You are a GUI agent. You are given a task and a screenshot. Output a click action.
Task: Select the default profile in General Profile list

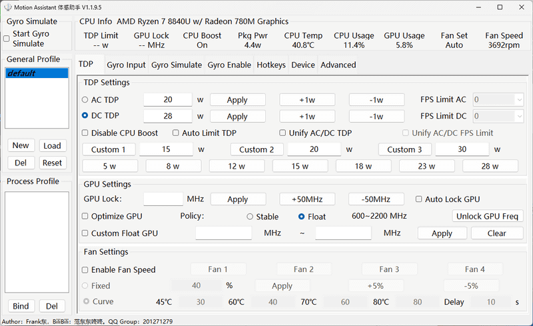(x=37, y=73)
